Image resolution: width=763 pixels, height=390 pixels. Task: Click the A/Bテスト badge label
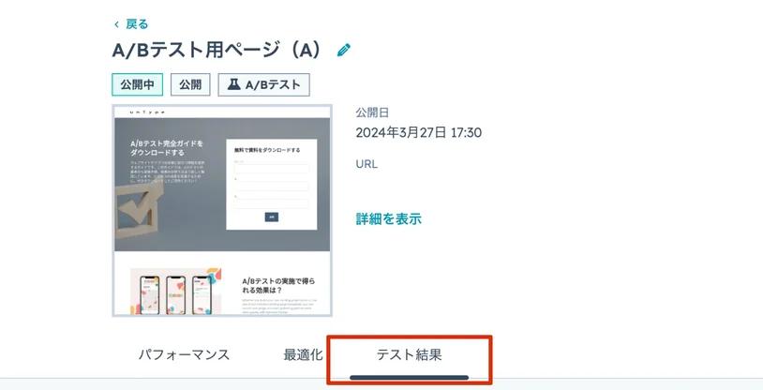pyautogui.click(x=273, y=84)
